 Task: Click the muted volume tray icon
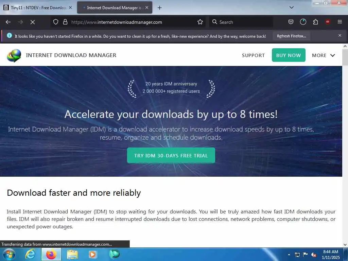click(314, 255)
